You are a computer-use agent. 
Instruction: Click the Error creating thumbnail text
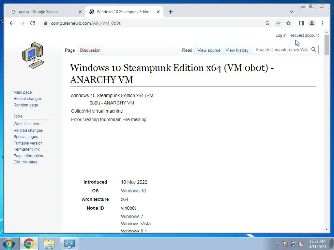[109, 119]
